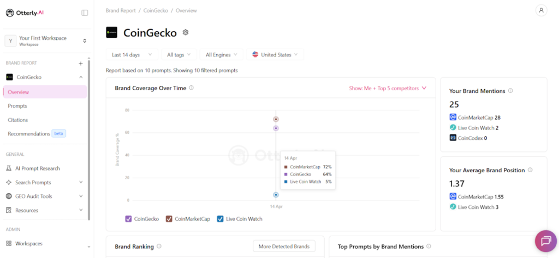Click info icon beside Your Average Brand Position

530,170
